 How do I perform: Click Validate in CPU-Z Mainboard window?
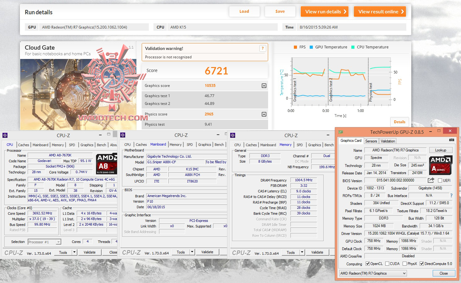click(207, 252)
